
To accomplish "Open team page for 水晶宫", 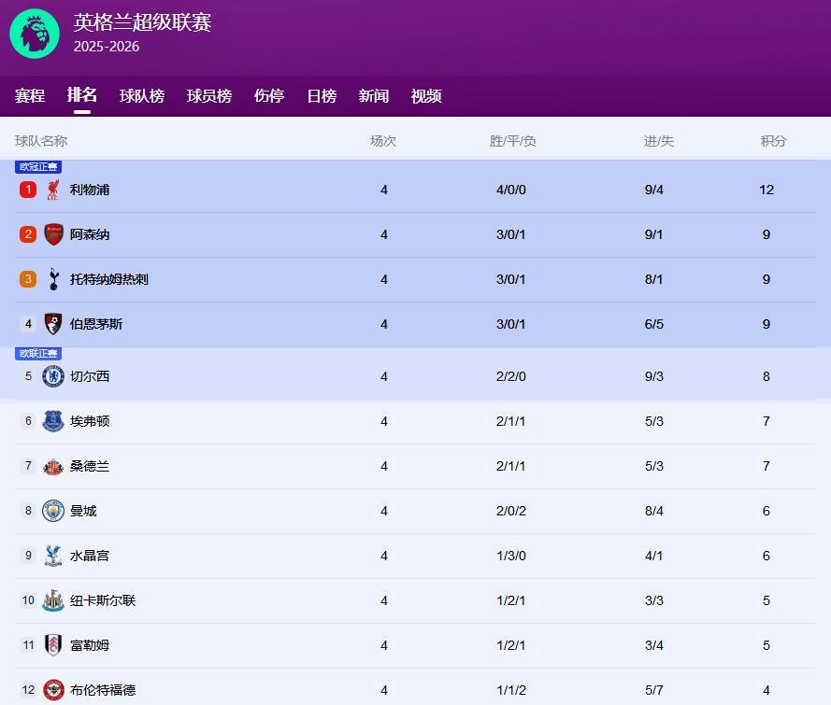I will [90, 556].
